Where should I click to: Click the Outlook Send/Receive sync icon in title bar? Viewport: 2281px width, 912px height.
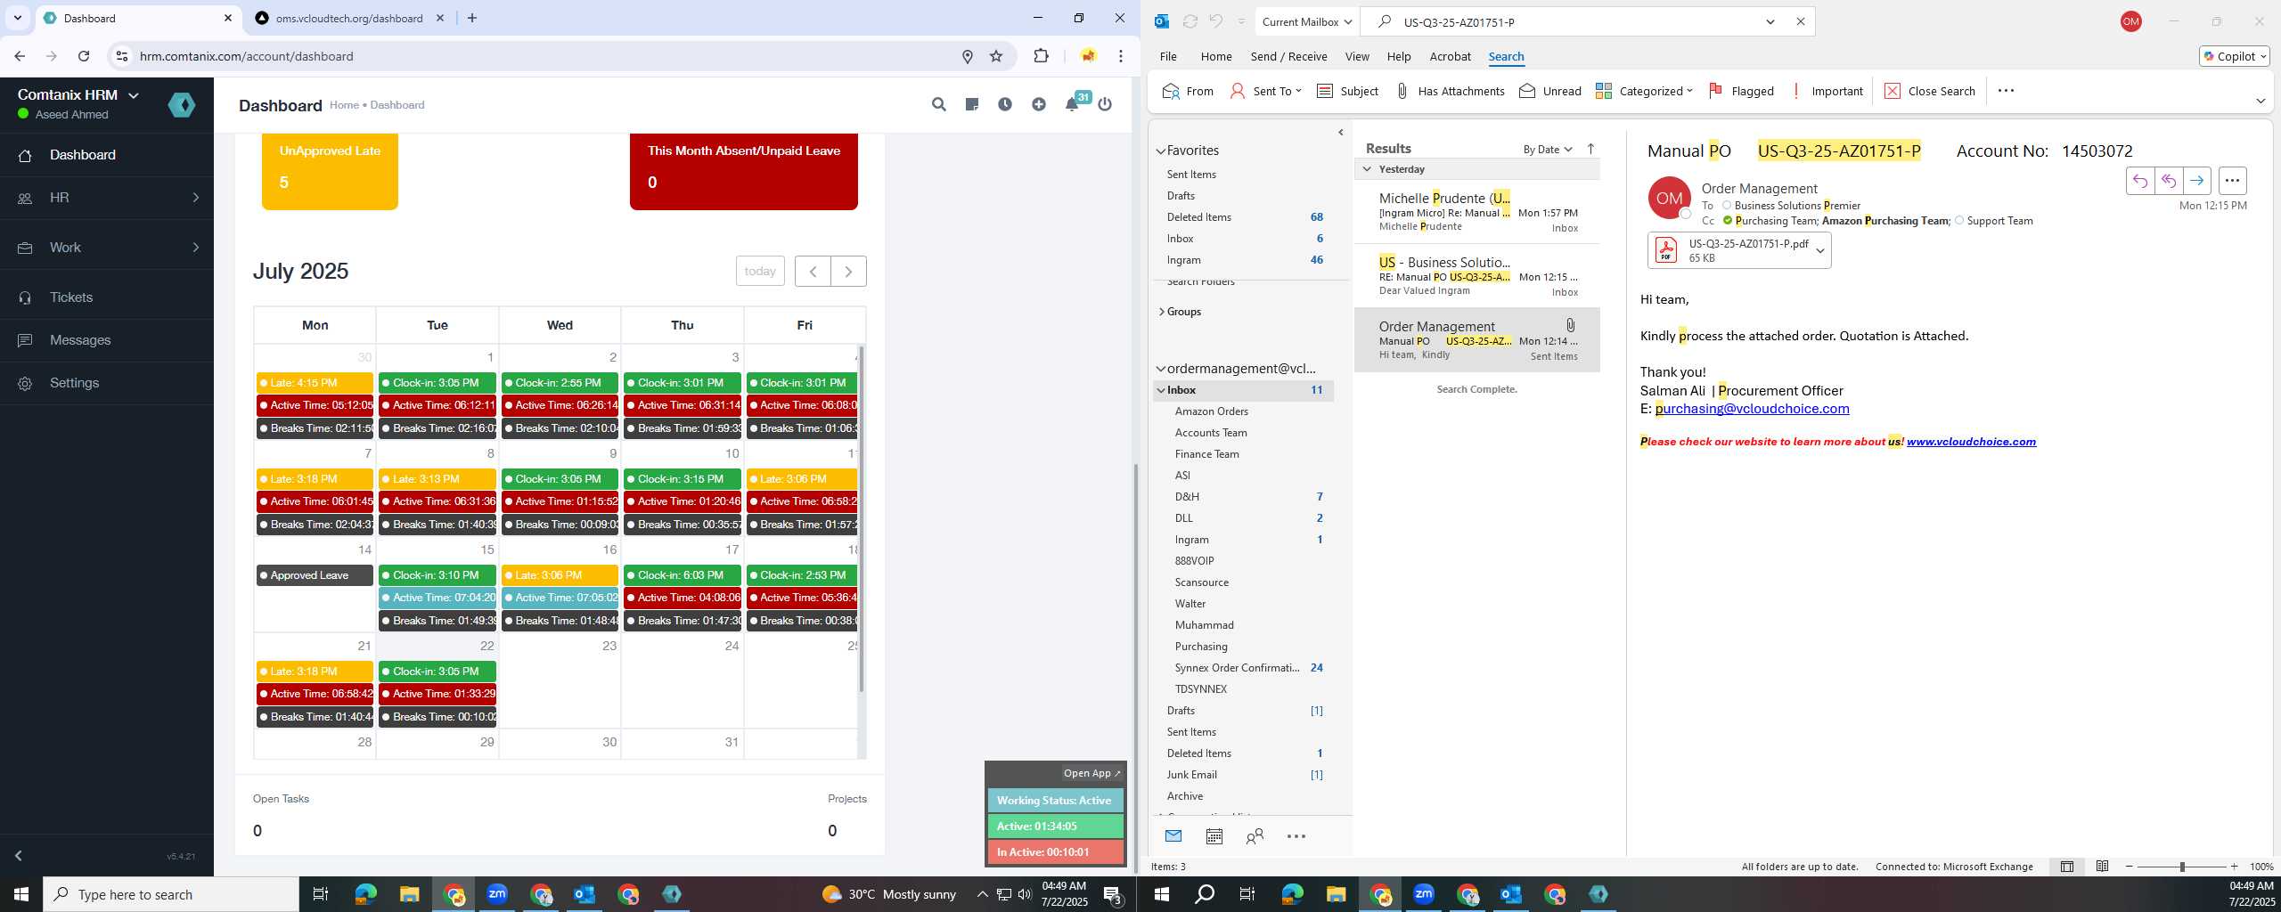(1190, 21)
